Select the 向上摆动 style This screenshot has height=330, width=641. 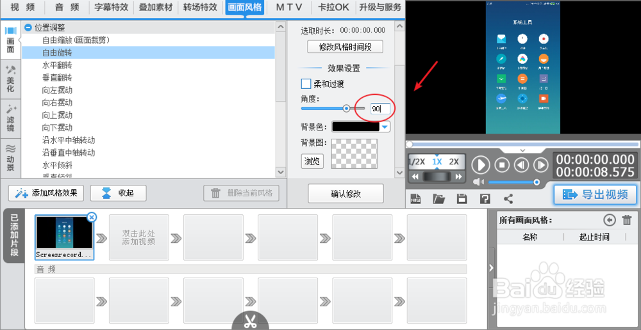coord(148,115)
